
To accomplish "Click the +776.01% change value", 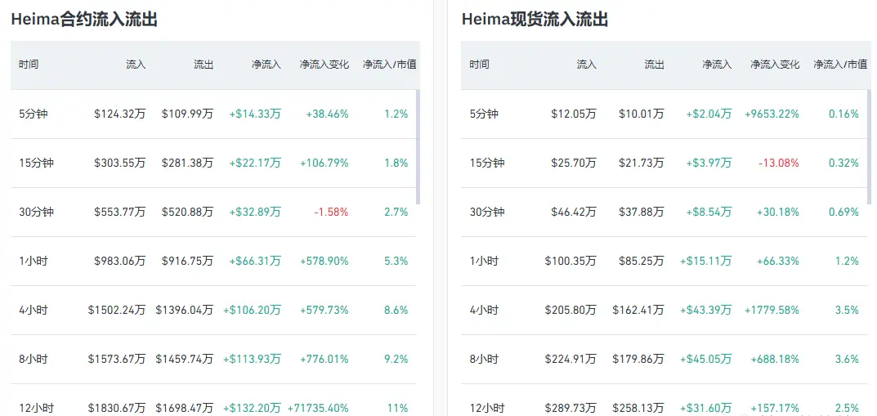I will (x=324, y=359).
